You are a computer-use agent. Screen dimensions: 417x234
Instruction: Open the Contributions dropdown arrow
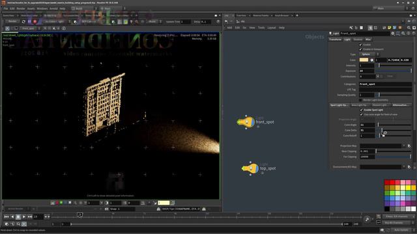point(378,77)
